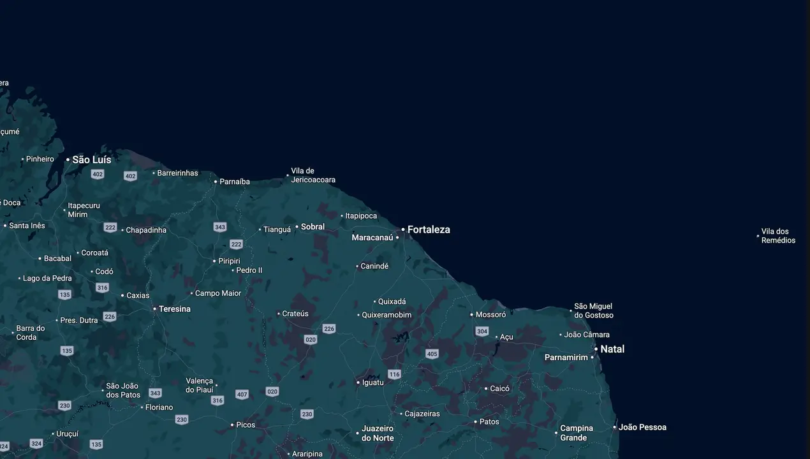810x459 pixels.
Task: Click the 324 highway shield near Uruçuí
Action: [36, 444]
